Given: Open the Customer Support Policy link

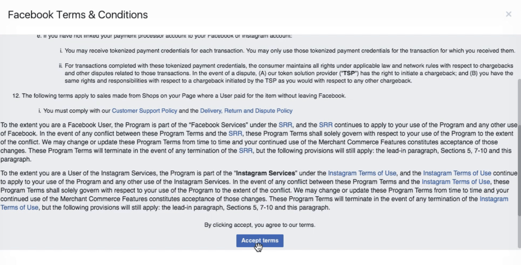Looking at the screenshot, I should click(x=145, y=111).
